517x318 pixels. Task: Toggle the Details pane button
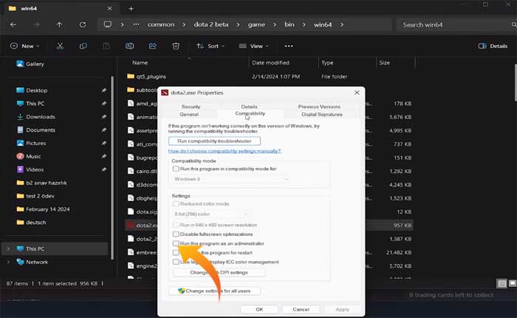493,46
